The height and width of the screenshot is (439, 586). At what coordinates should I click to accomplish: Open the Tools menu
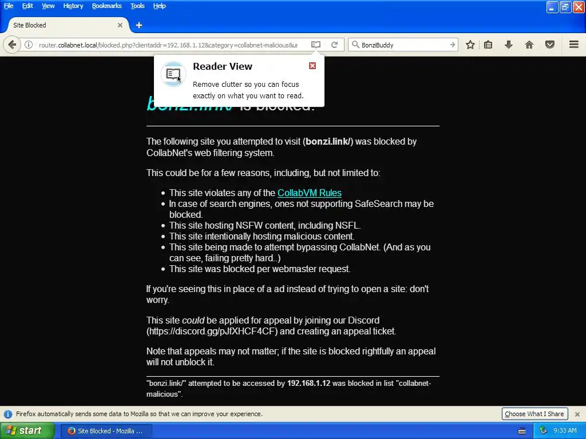(137, 6)
